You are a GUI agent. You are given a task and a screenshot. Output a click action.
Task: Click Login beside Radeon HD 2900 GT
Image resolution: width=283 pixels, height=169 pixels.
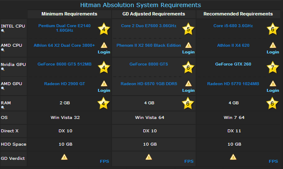[x=104, y=91]
